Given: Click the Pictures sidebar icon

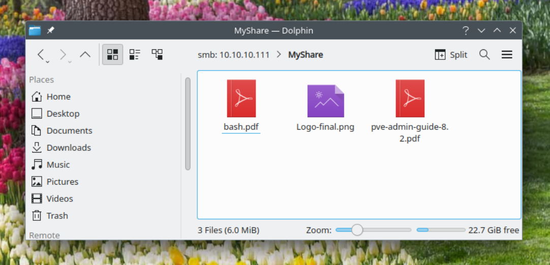Looking at the screenshot, I should coord(37,182).
